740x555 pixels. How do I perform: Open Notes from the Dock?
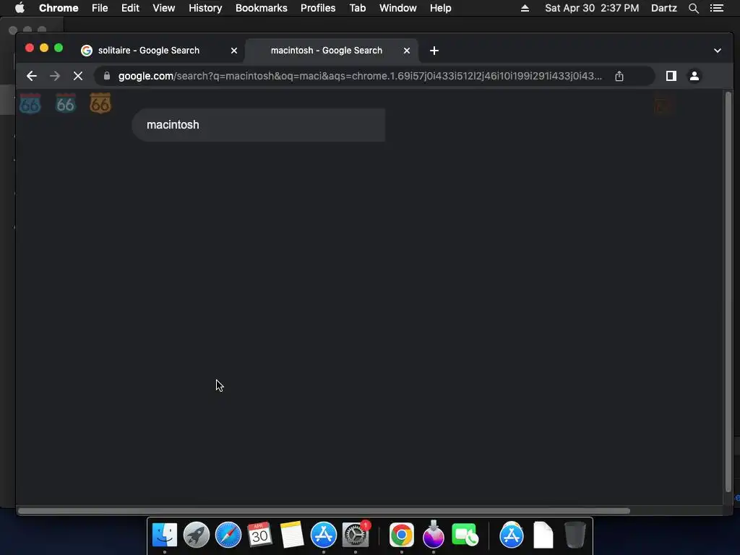[x=292, y=535]
